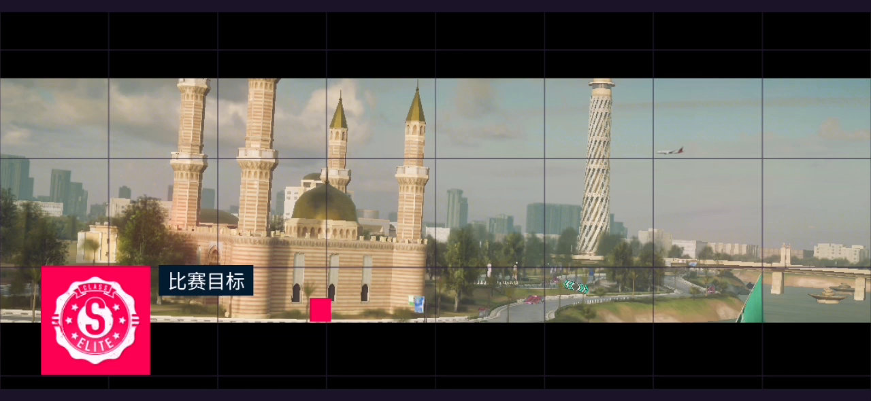Image resolution: width=871 pixels, height=401 pixels.
Task: Click the small red square marker
Action: [x=320, y=310]
